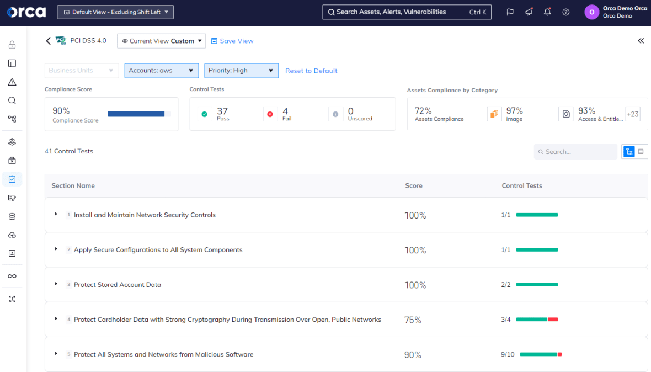This screenshot has height=372, width=651.
Task: Open the help question mark icon
Action: pyautogui.click(x=566, y=12)
